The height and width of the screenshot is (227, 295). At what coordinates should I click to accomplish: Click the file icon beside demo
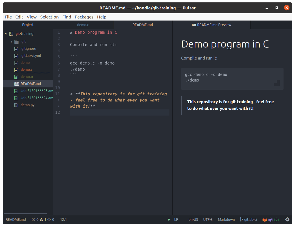[16, 63]
